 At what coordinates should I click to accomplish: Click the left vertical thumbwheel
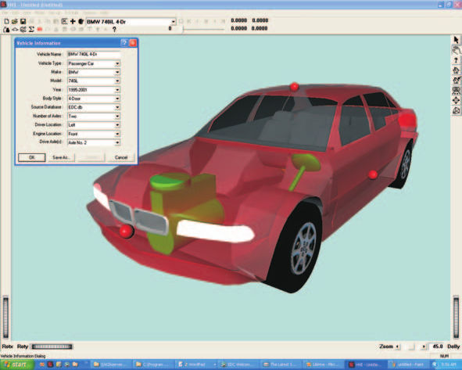coord(5,318)
